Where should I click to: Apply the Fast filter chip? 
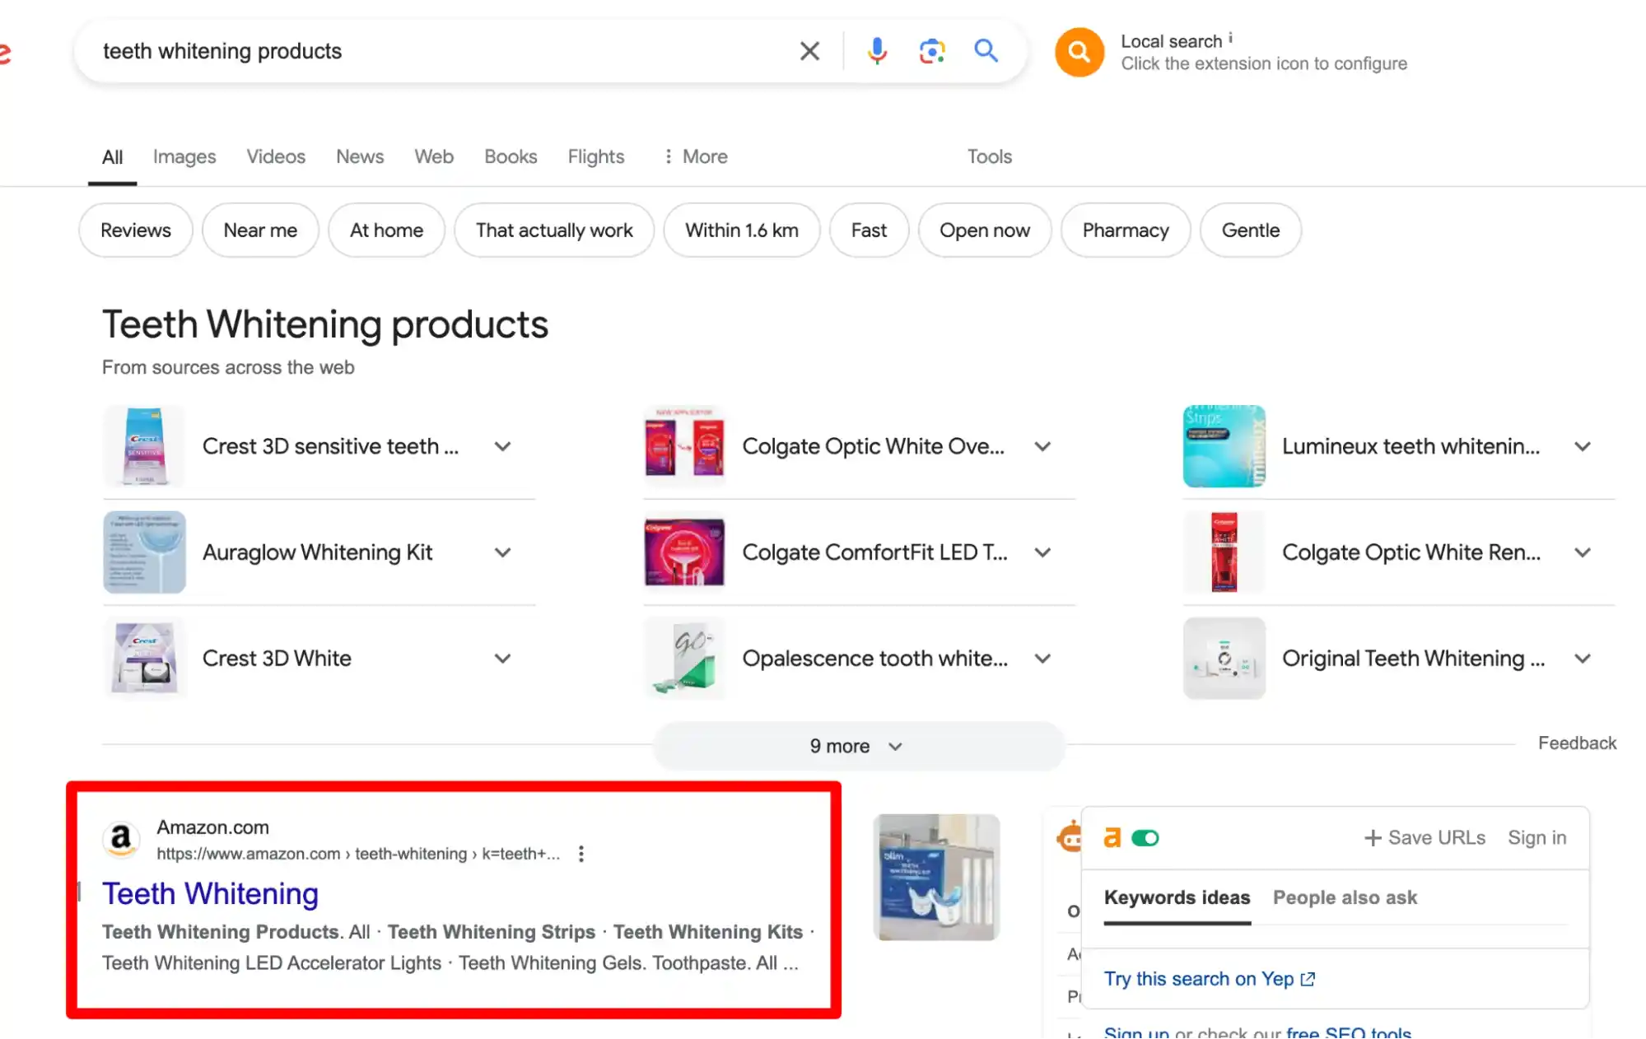point(869,231)
